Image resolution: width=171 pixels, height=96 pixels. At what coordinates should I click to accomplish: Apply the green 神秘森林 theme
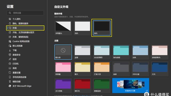(x=102, y=86)
